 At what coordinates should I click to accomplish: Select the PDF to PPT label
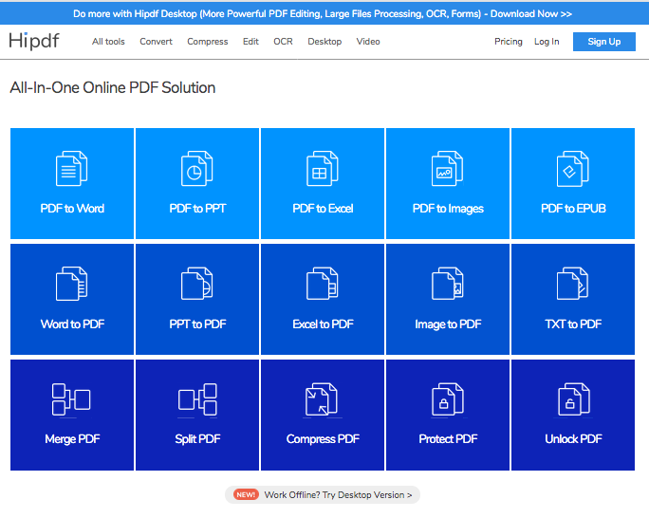point(197,208)
